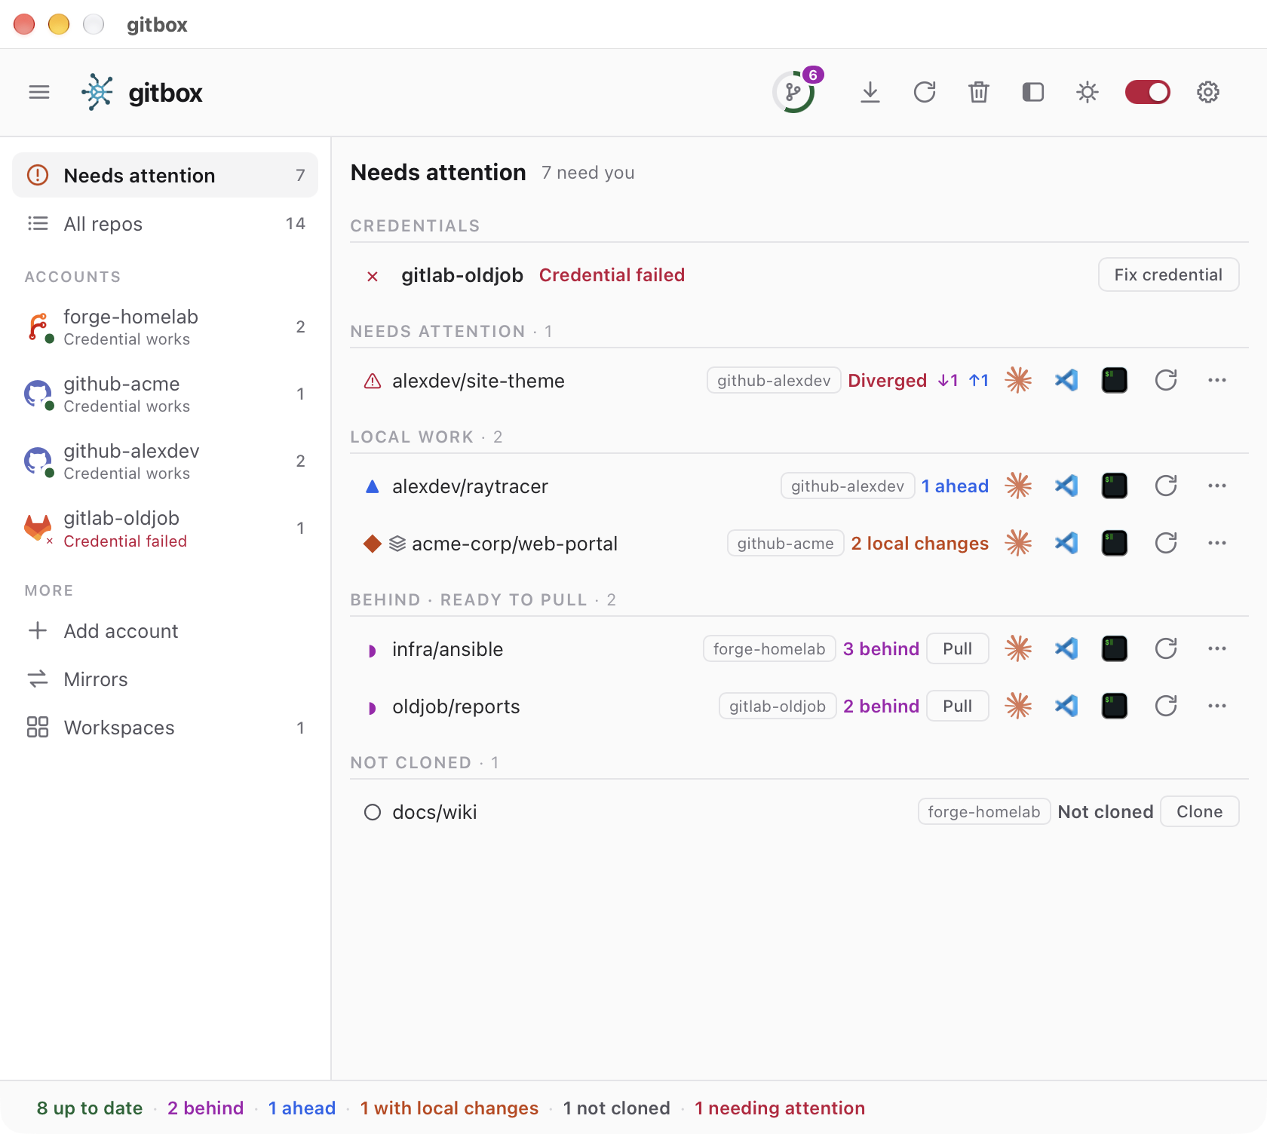Image resolution: width=1267 pixels, height=1134 pixels.
Task: Open the hamburger menu
Action: 39,92
